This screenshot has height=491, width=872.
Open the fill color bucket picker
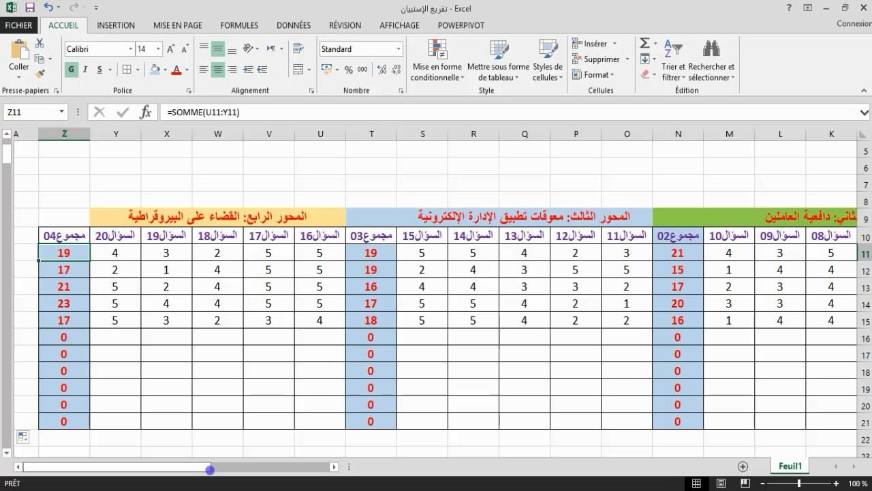point(155,70)
